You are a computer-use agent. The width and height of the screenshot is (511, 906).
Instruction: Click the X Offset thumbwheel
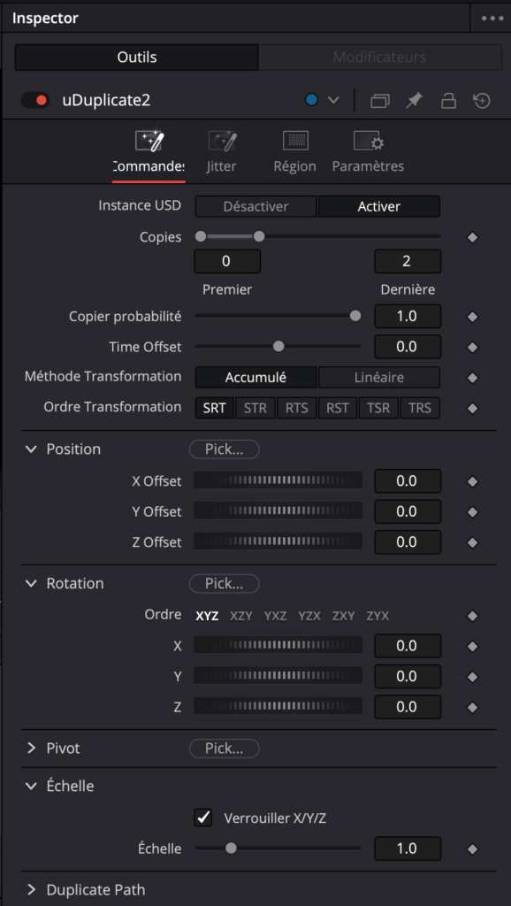tap(278, 480)
